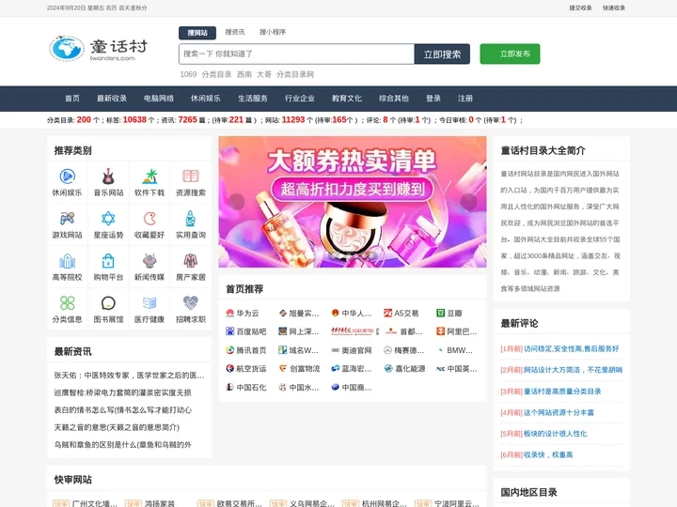Open 生活服务 in navigation bar
677x507 pixels.
[253, 99]
